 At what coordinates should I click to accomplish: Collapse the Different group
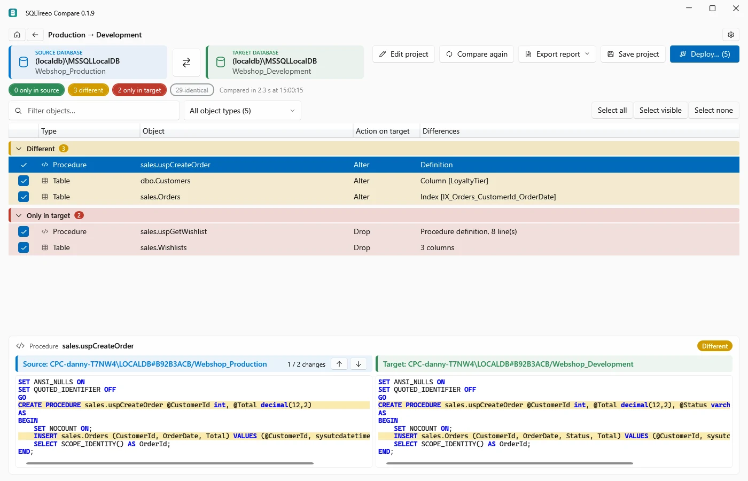point(19,149)
